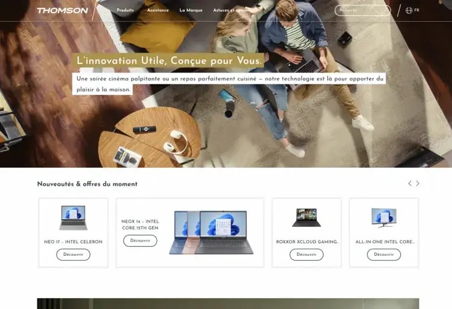Click the Recherche search field
452x309 pixels.
363,10
